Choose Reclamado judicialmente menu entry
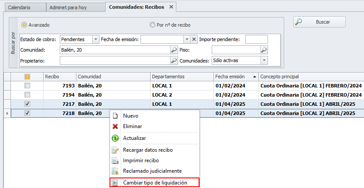 click(155, 171)
